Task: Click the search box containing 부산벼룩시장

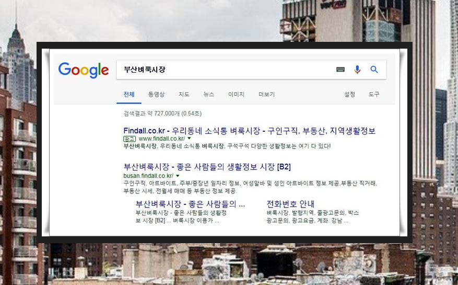Action: pos(251,70)
